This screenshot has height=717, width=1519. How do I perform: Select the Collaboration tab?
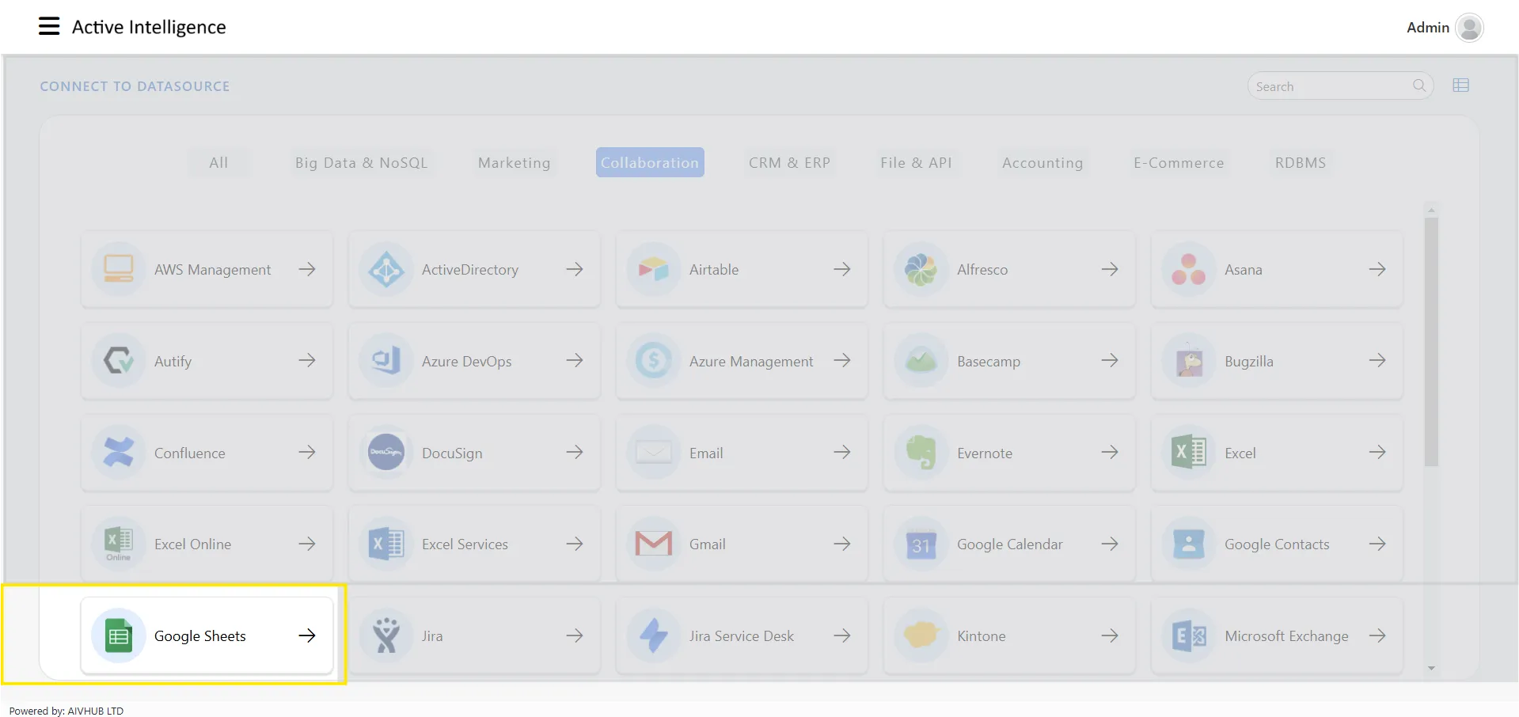tap(650, 162)
